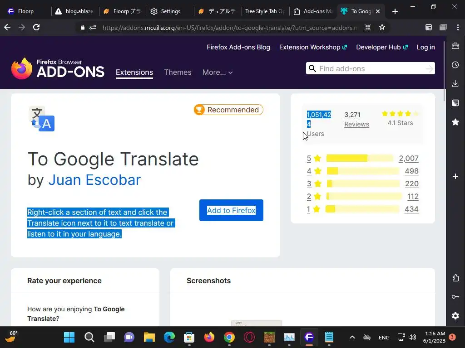Open volume control in system tray
The width and height of the screenshot is (465, 348).
pyautogui.click(x=412, y=337)
